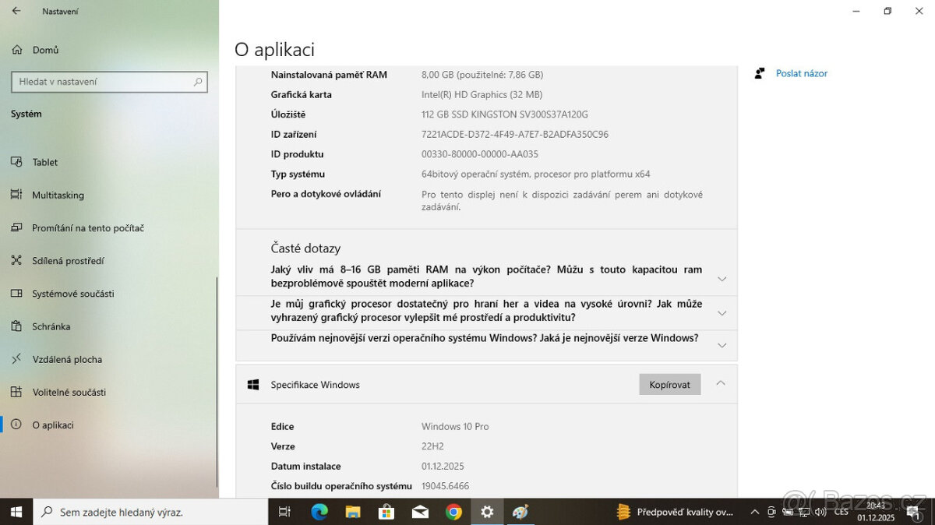Click the active Settings gear on the taskbar
Image resolution: width=935 pixels, height=525 pixels.
pyautogui.click(x=487, y=512)
